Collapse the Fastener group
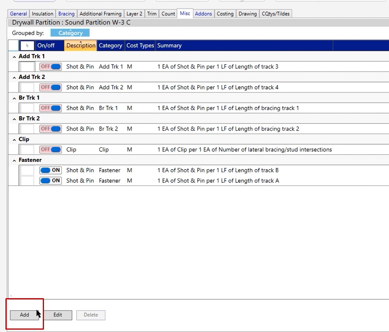389x332 pixels. (14, 160)
